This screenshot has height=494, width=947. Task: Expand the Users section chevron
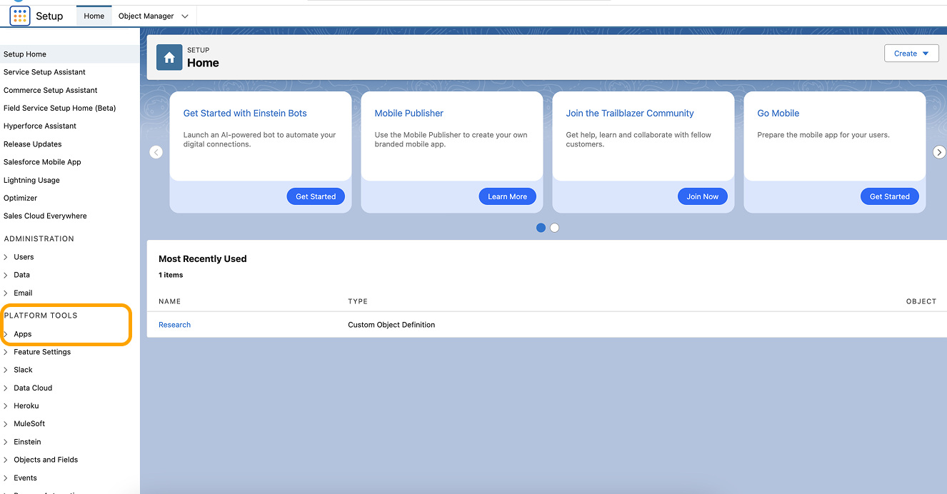pos(6,257)
